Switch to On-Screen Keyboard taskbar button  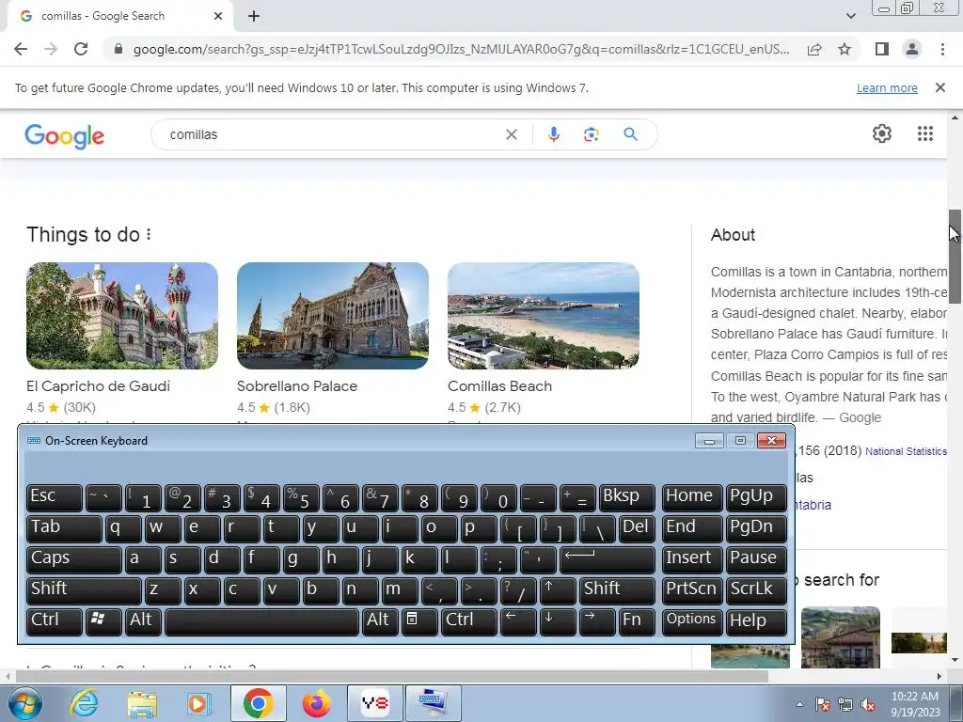point(433,703)
